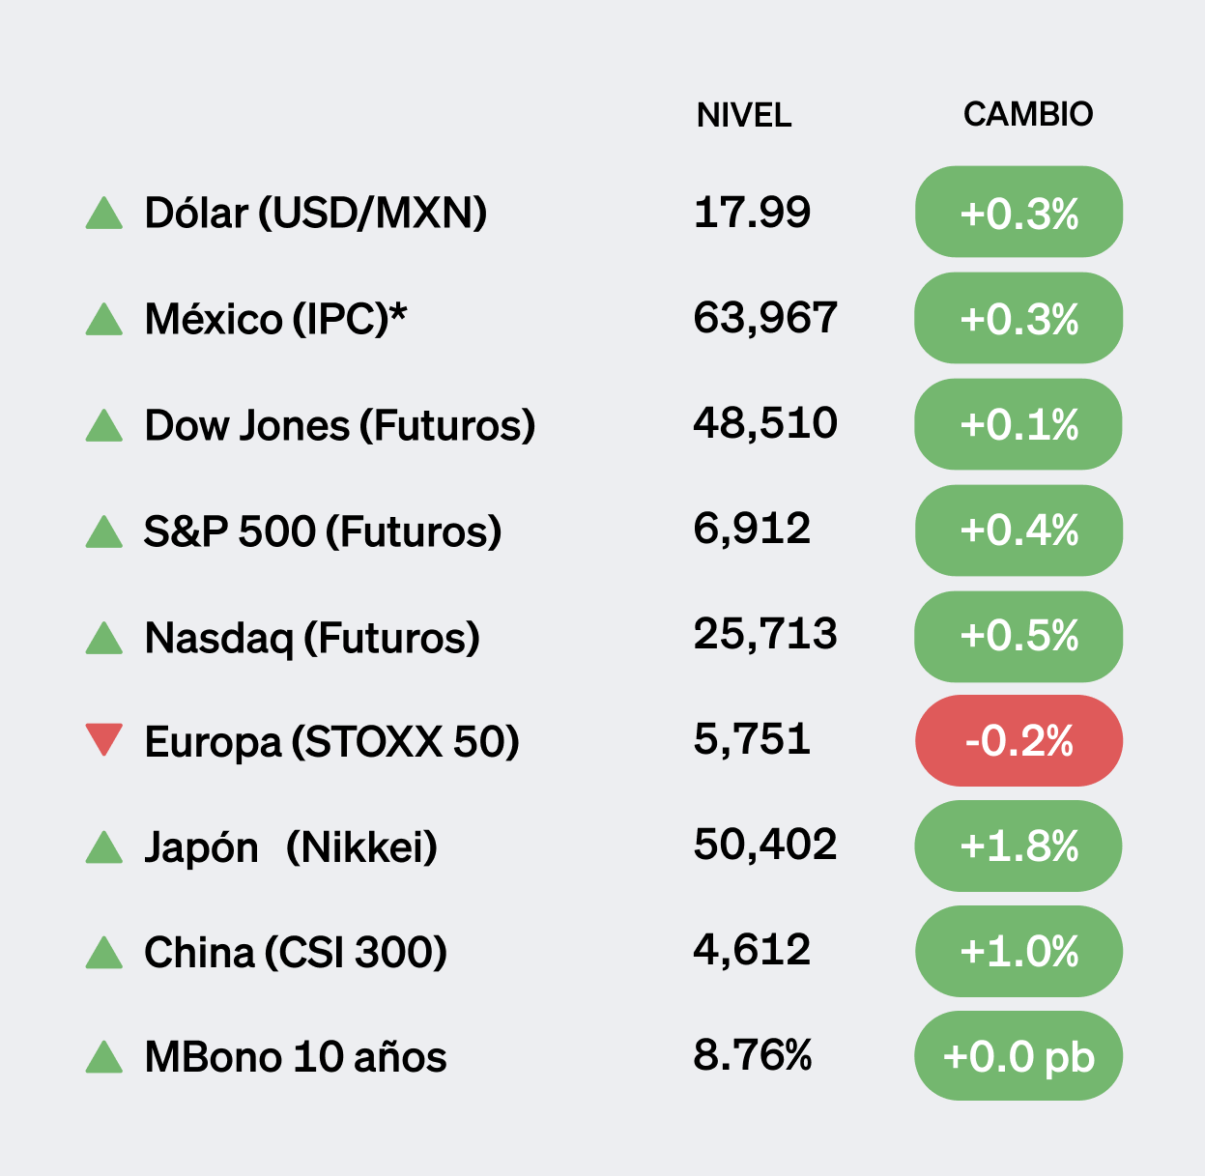Click the up arrow next to China (CSI 300)
Screen dimensions: 1205x1176
click(104, 953)
